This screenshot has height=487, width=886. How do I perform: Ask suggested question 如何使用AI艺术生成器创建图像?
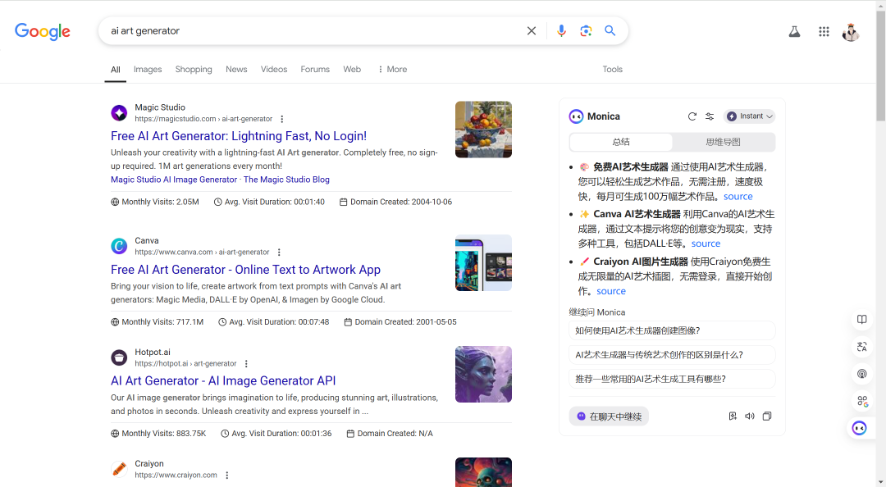pyautogui.click(x=672, y=330)
